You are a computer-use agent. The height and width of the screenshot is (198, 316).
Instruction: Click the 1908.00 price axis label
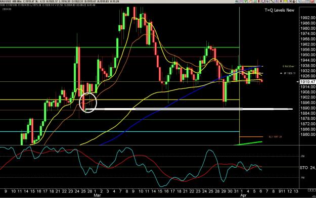tap(308, 92)
